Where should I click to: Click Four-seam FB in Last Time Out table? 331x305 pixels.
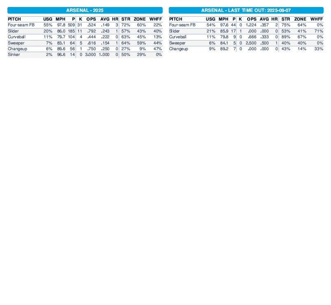pyautogui.click(x=182, y=25)
